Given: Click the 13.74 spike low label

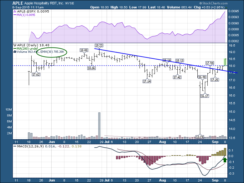Looking at the screenshot, I should point(200,137).
